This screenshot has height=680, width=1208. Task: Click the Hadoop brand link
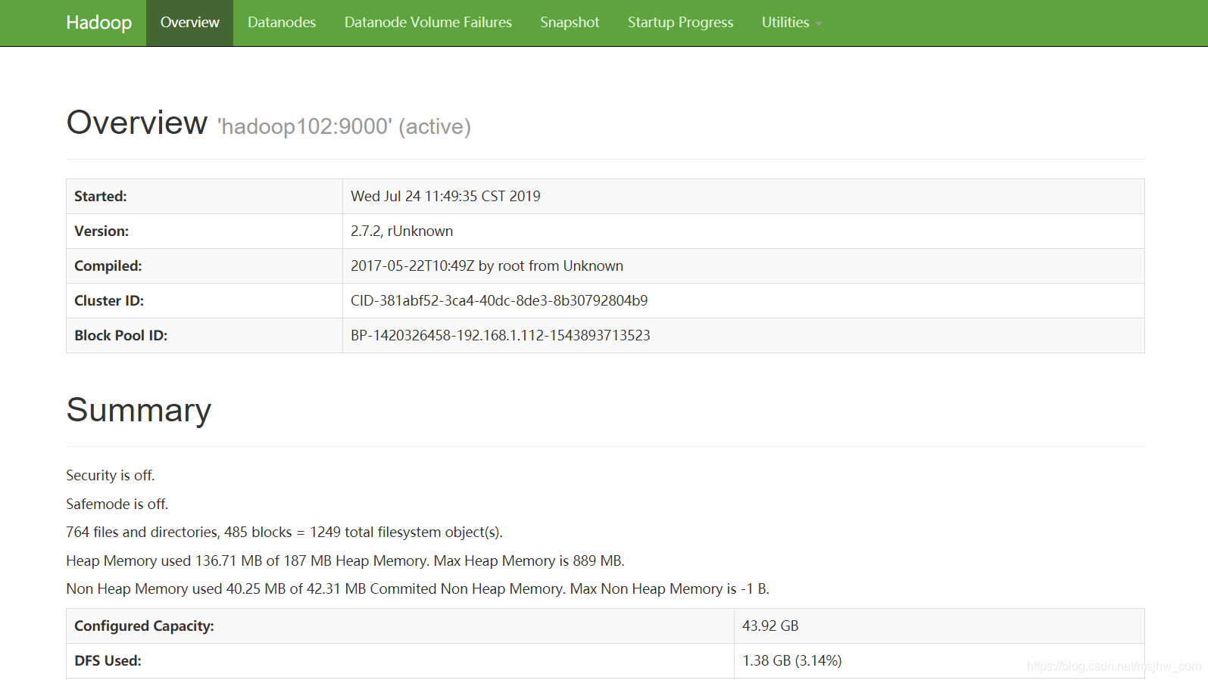coord(98,23)
